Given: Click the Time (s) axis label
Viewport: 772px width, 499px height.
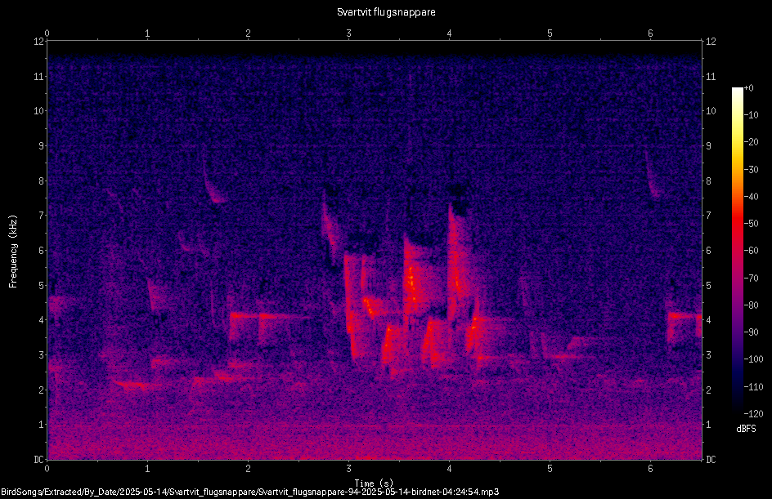Looking at the screenshot, I should (x=375, y=483).
